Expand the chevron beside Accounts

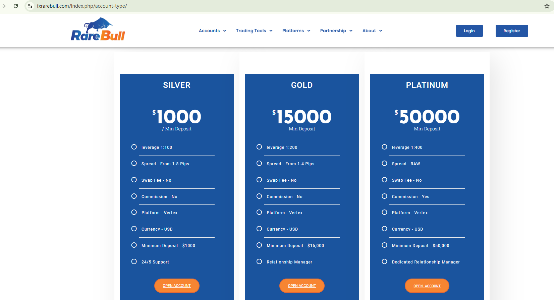pyautogui.click(x=225, y=31)
